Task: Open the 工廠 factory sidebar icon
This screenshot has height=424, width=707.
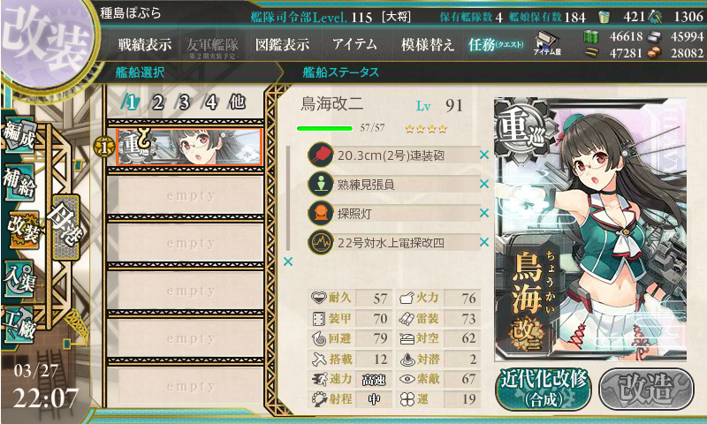Action: tap(19, 326)
